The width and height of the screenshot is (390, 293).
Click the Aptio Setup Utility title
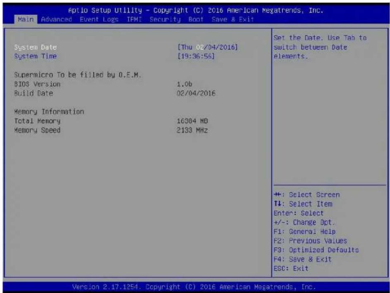click(x=196, y=10)
